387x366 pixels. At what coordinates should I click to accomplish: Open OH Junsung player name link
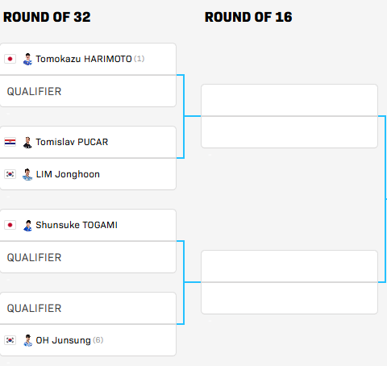[63, 340]
